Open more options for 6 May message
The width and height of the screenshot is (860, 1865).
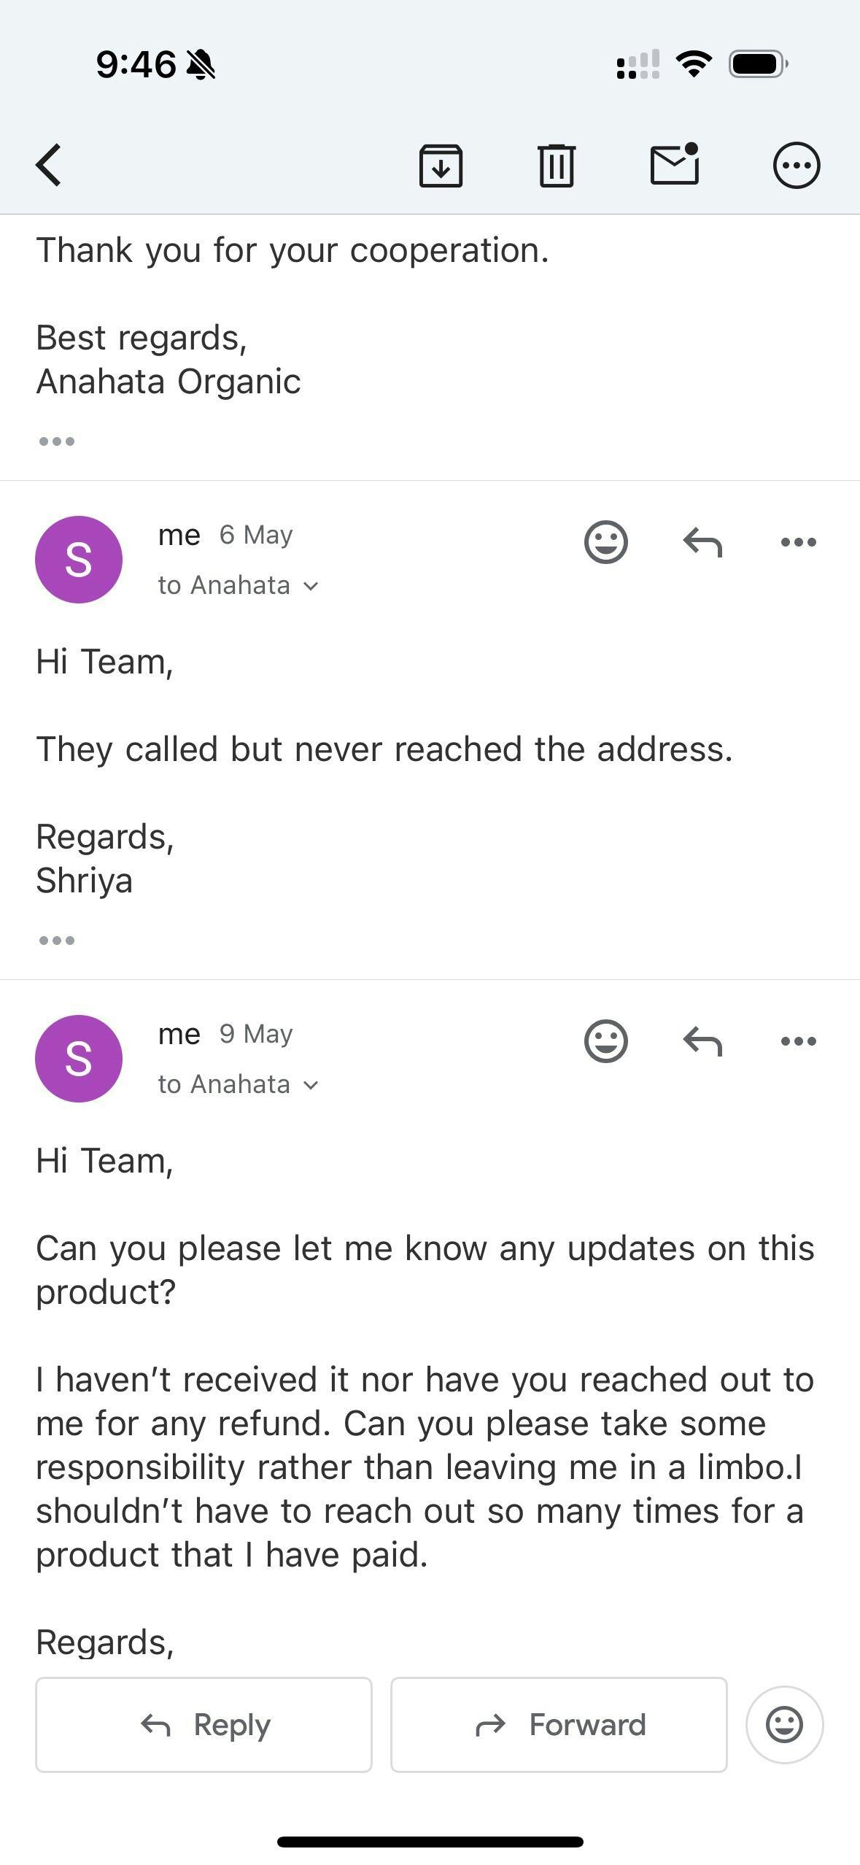tap(798, 542)
